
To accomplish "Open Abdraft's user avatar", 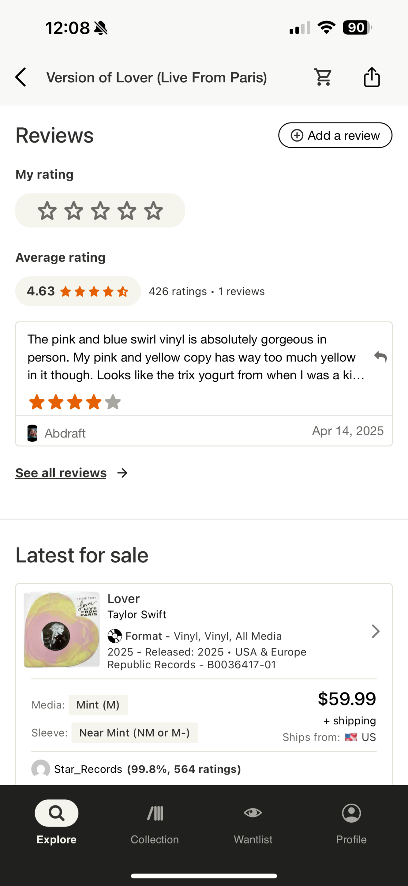I will click(x=32, y=433).
